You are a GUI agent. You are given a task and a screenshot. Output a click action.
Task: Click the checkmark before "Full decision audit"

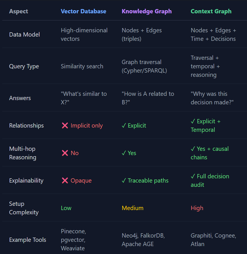193,176
